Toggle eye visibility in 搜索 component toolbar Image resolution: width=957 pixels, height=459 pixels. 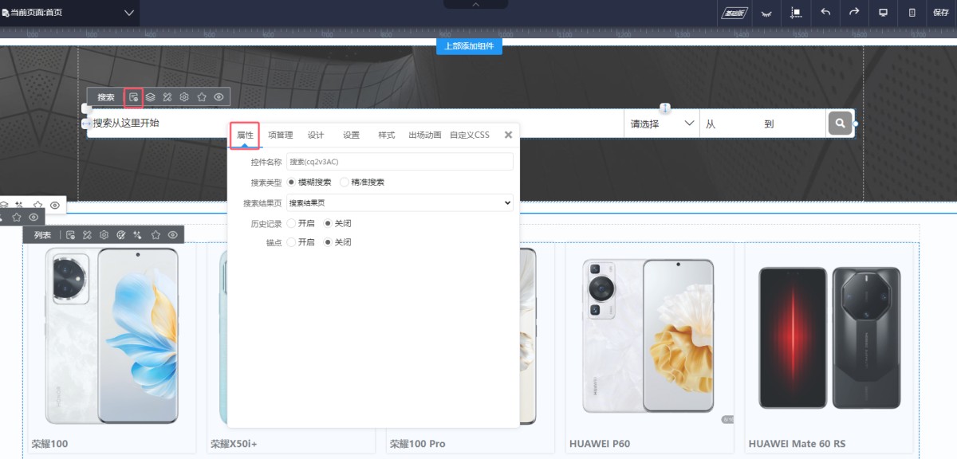pos(219,97)
